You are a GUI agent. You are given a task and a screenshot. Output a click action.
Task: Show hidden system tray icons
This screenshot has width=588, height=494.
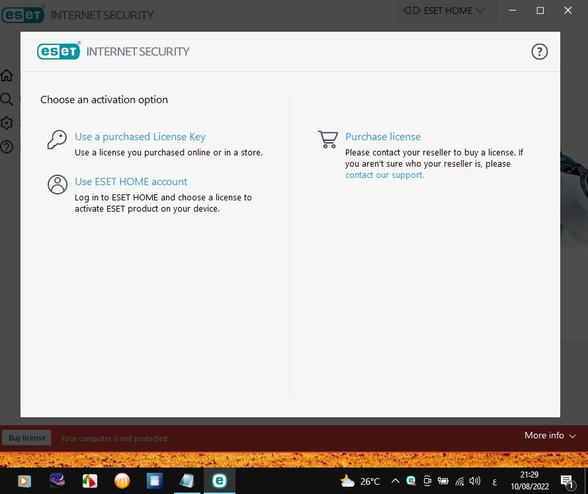point(395,481)
